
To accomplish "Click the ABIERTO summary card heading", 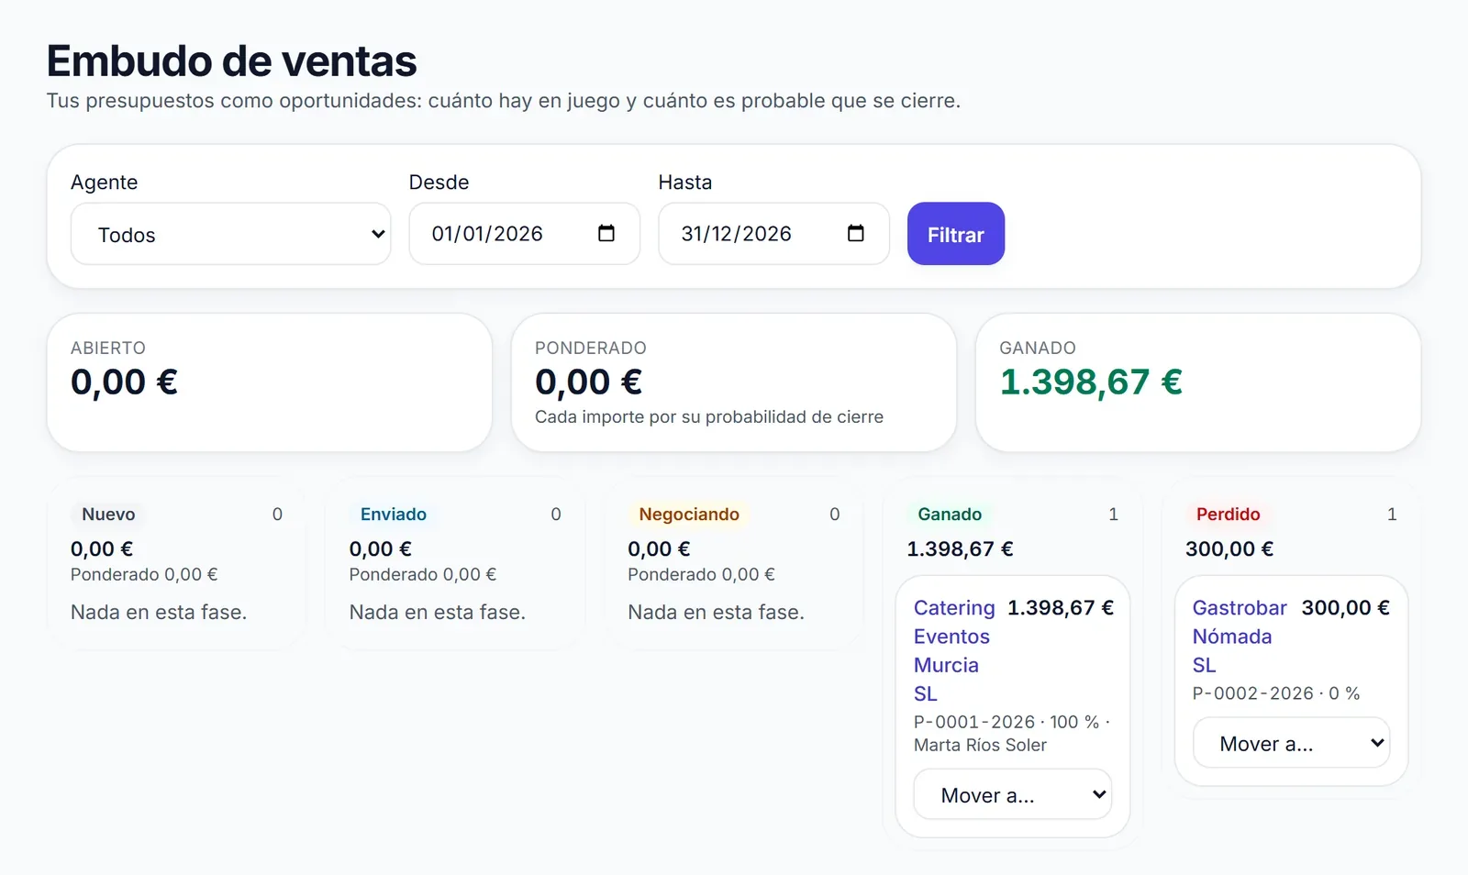I will point(108,348).
